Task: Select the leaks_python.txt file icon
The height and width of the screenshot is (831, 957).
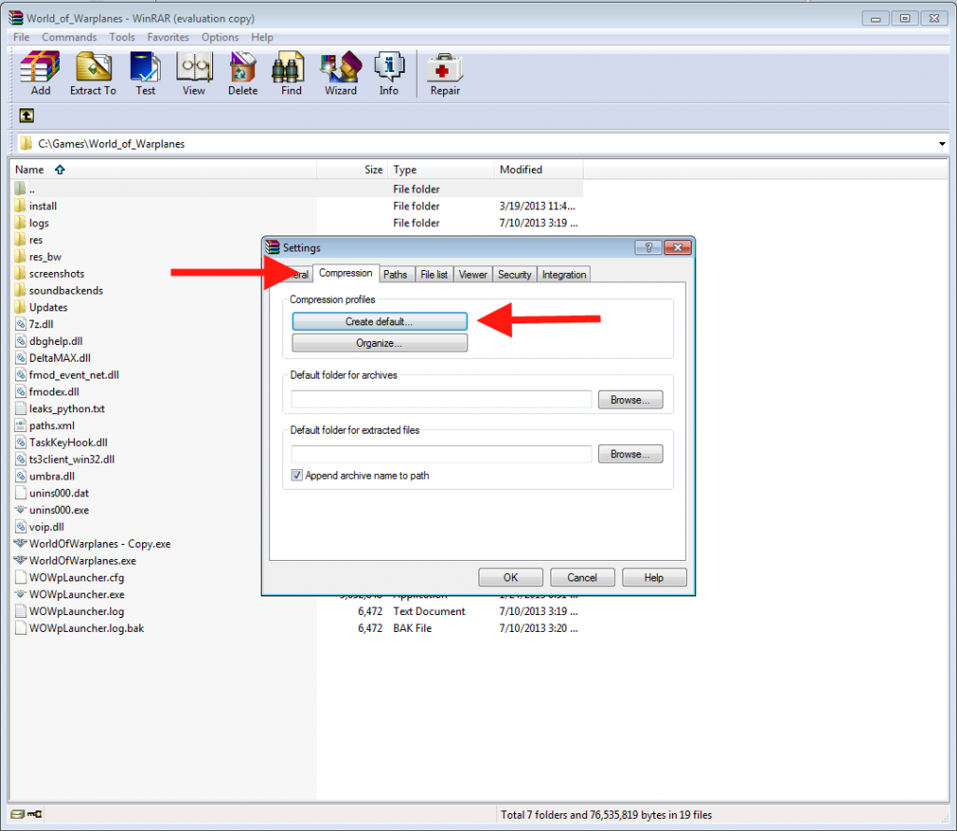Action: click(21, 408)
